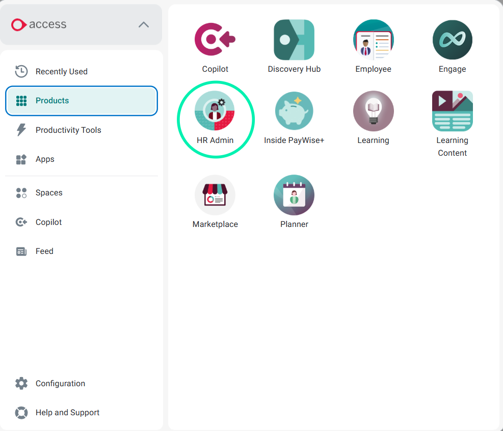Go to the Spaces menu label

pos(49,193)
